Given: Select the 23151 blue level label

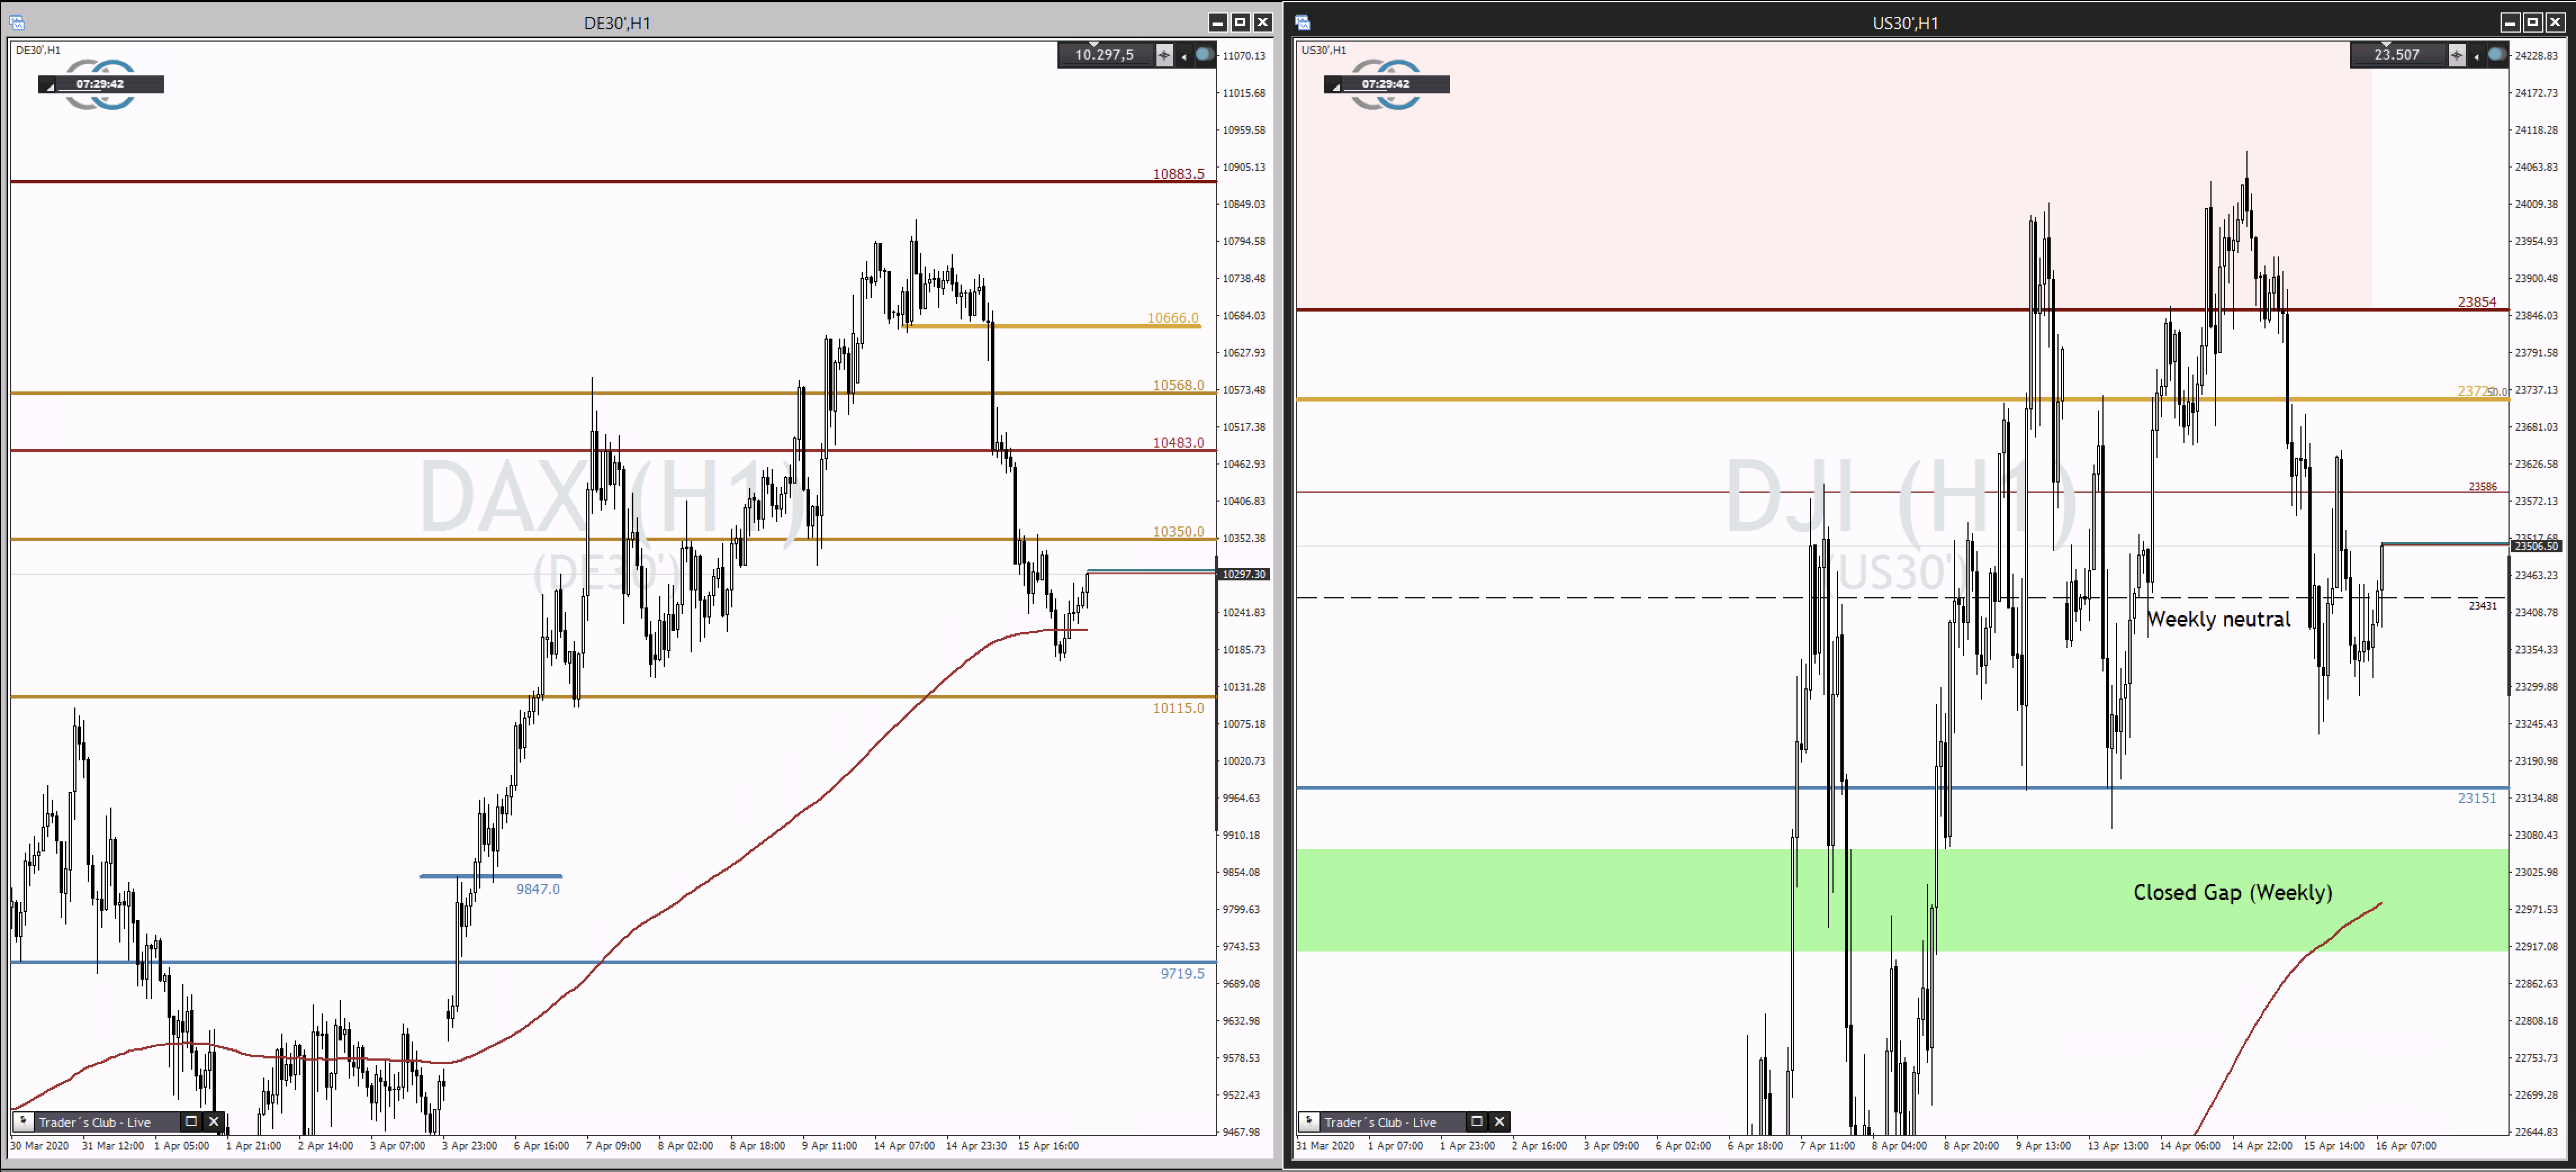Looking at the screenshot, I should (x=2477, y=798).
